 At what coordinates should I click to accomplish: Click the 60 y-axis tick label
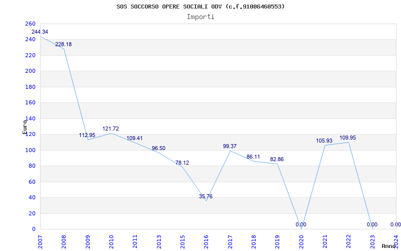coord(32,182)
